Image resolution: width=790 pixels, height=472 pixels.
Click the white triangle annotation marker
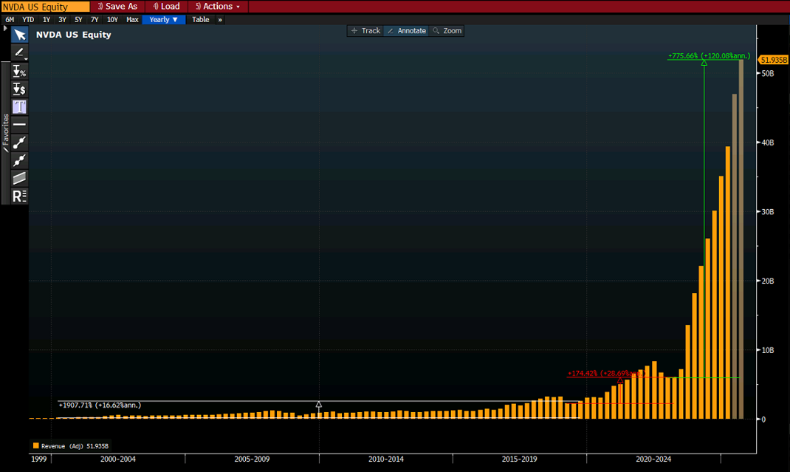tap(319, 405)
